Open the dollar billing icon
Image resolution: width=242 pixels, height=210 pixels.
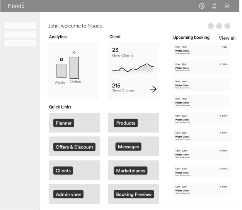(x=201, y=6)
